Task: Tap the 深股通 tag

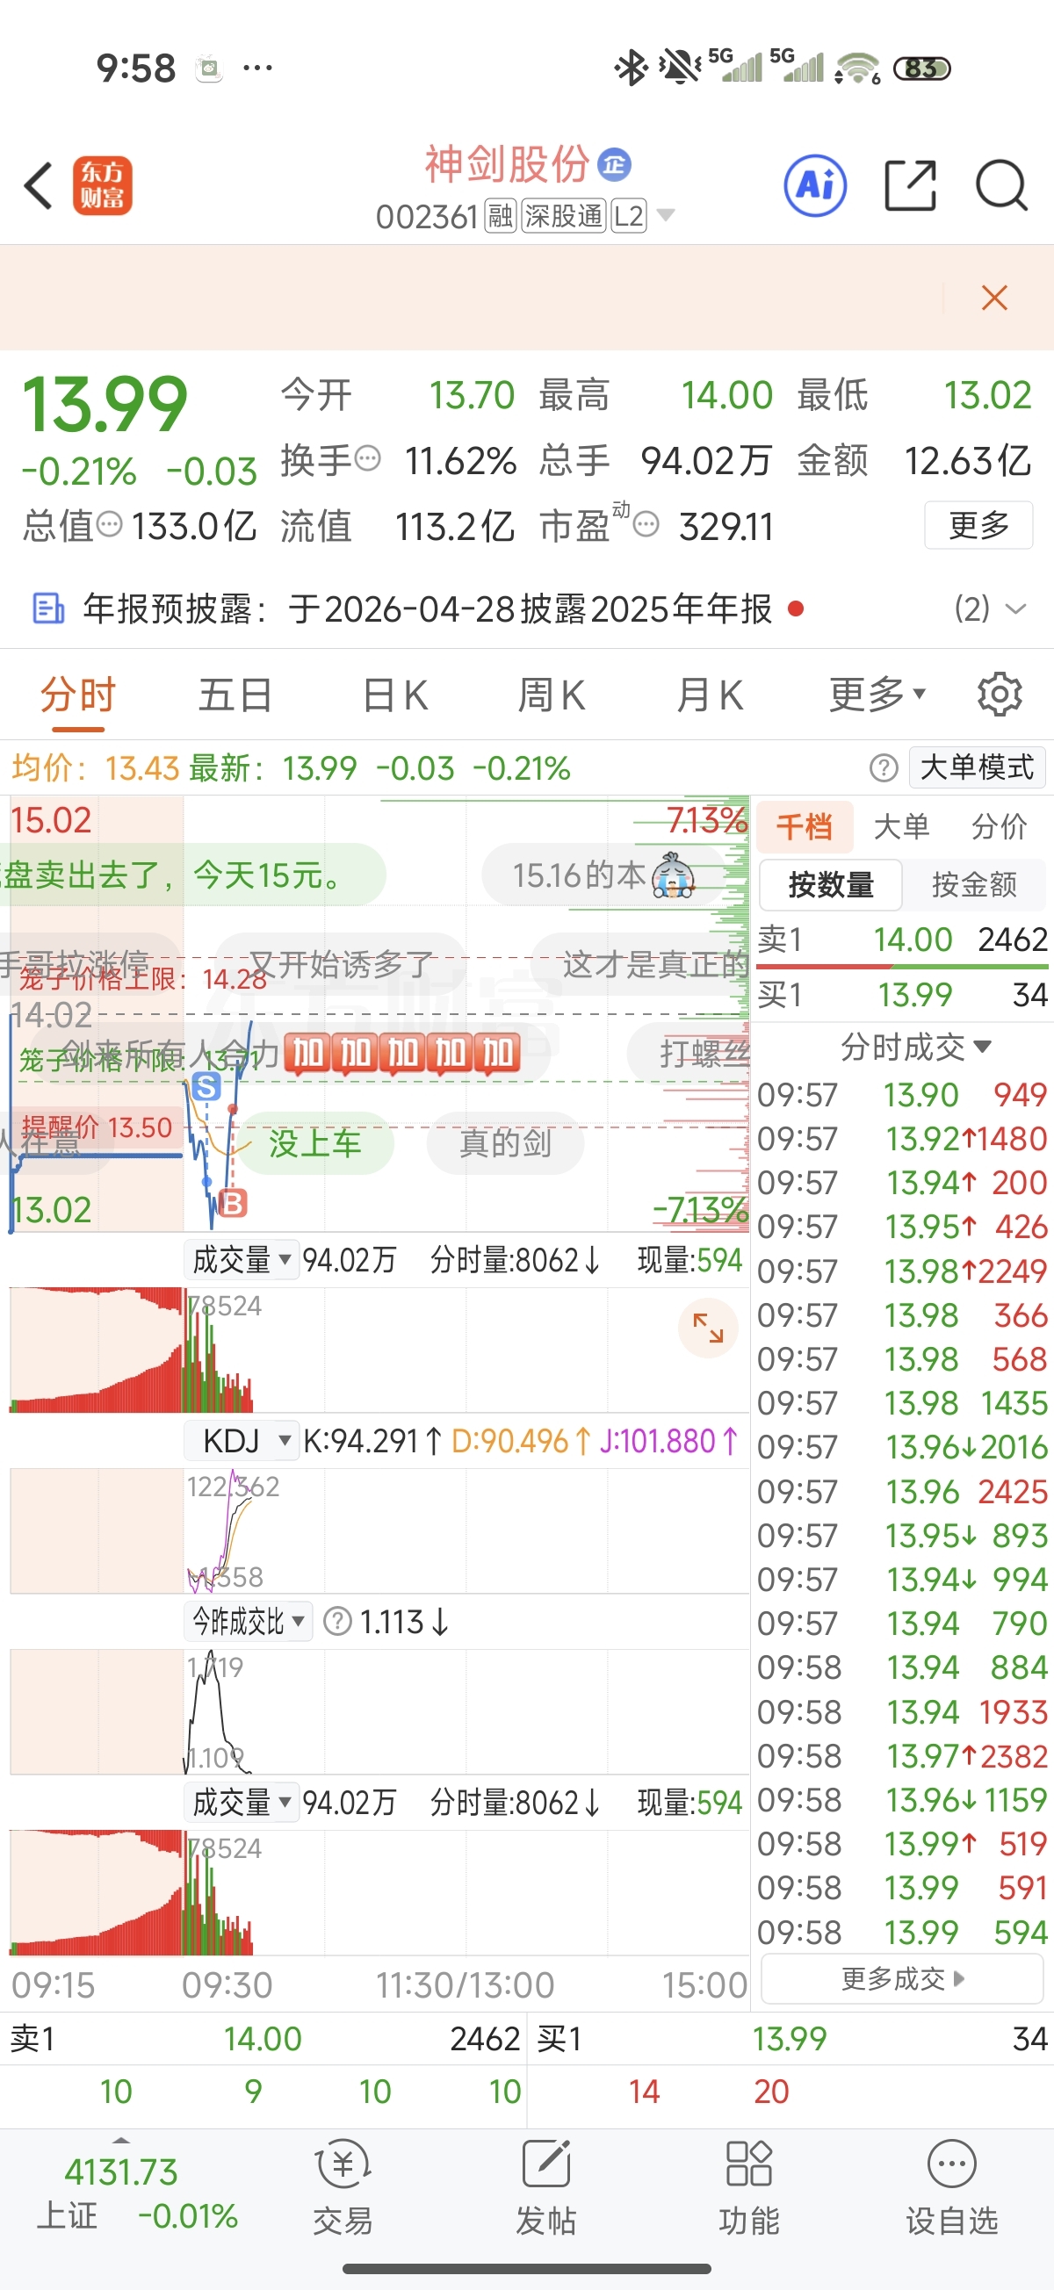Action: (x=564, y=216)
